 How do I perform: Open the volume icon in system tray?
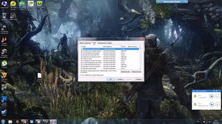(x=210, y=122)
